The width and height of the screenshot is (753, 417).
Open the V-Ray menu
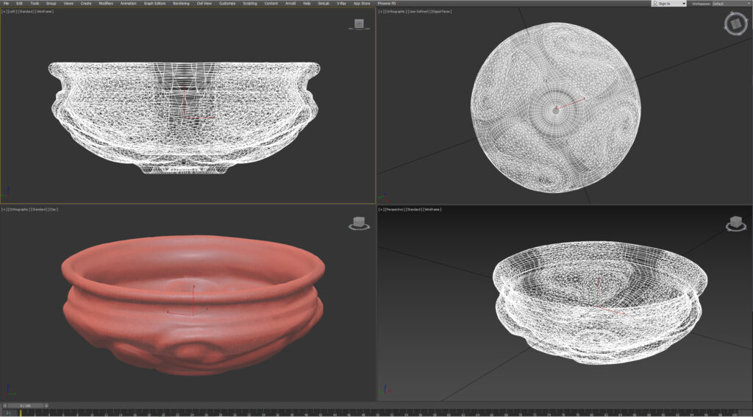[x=341, y=4]
